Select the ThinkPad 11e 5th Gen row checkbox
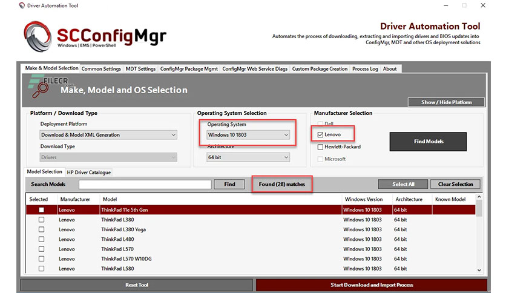Screen dimensions: 506x293 pyautogui.click(x=41, y=209)
